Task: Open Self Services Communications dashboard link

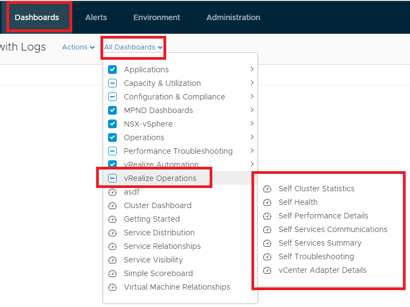Action: coord(332,229)
